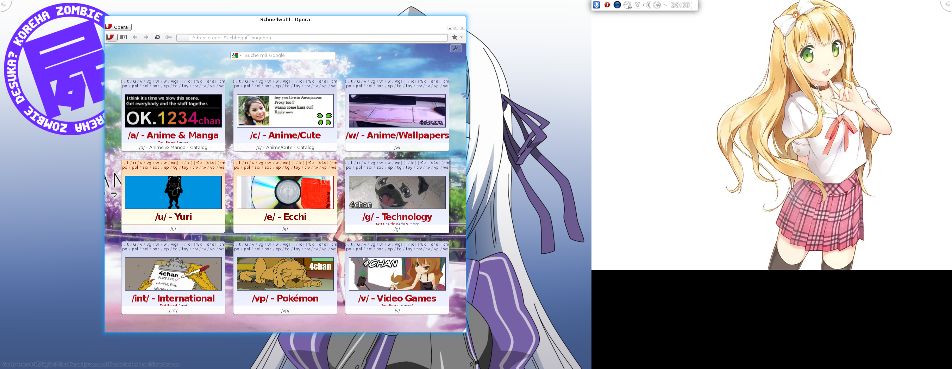Open the KDE application launcher icon
This screenshot has height=369, width=952.
[596, 5]
